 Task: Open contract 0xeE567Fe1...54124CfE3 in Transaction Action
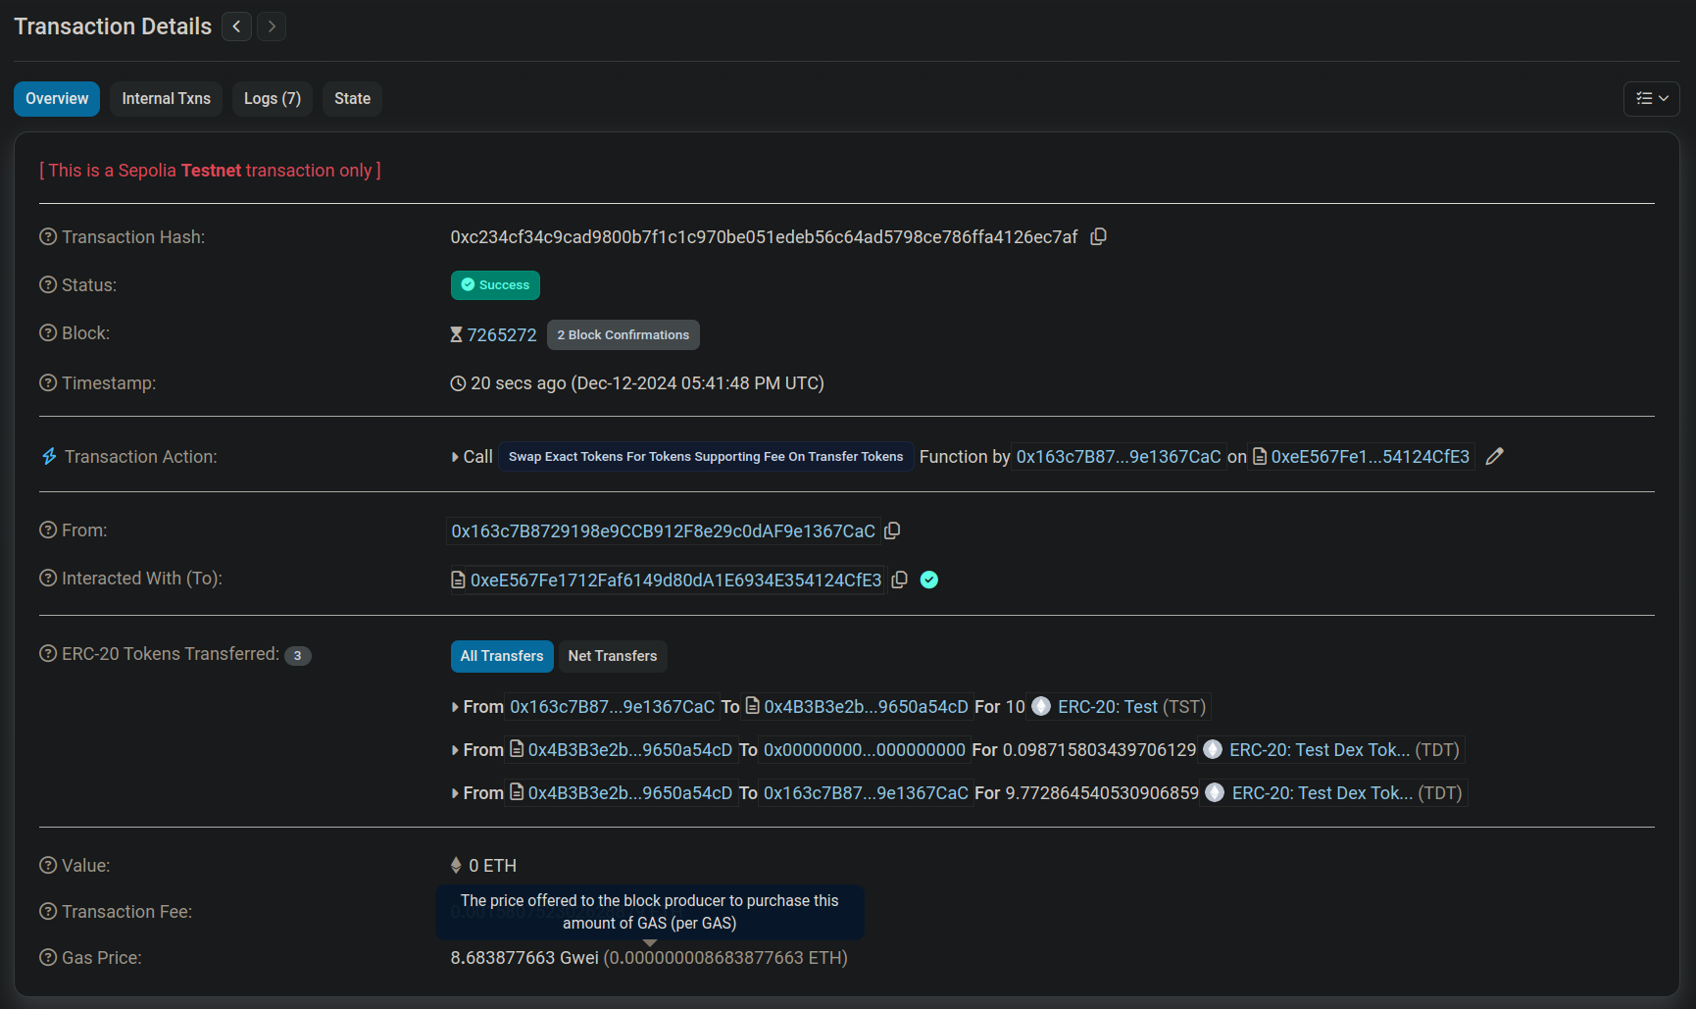tap(1371, 456)
